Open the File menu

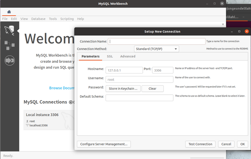[x=5, y=19]
